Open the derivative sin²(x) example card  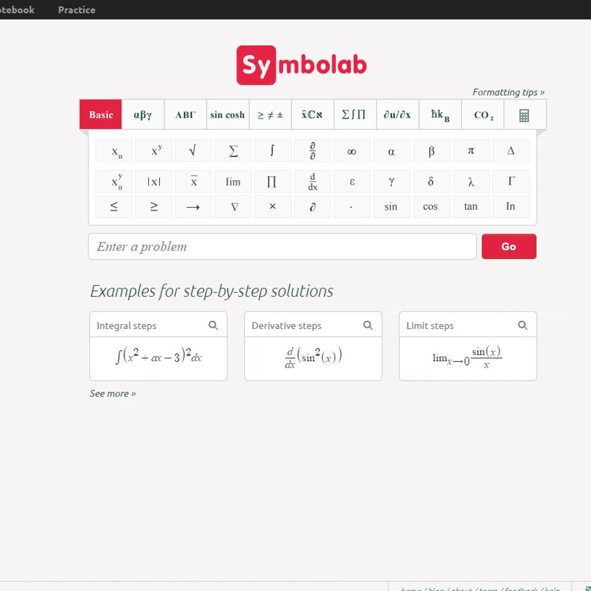(313, 359)
